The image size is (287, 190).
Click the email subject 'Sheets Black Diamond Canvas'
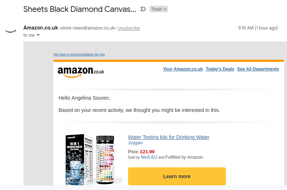[79, 9]
